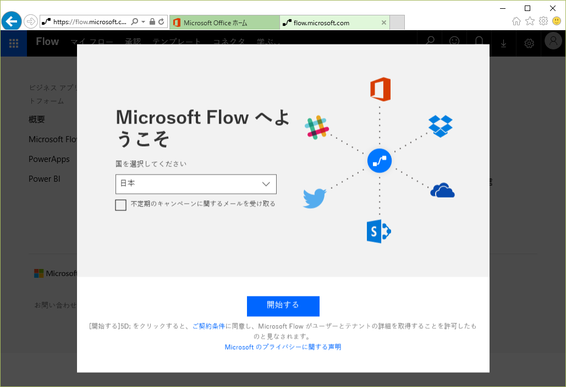Screen dimensions: 566x387
Task: Enable the campaign email checkbox
Action: point(120,205)
